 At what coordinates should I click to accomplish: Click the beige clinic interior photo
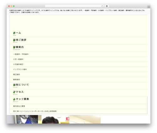85,119
